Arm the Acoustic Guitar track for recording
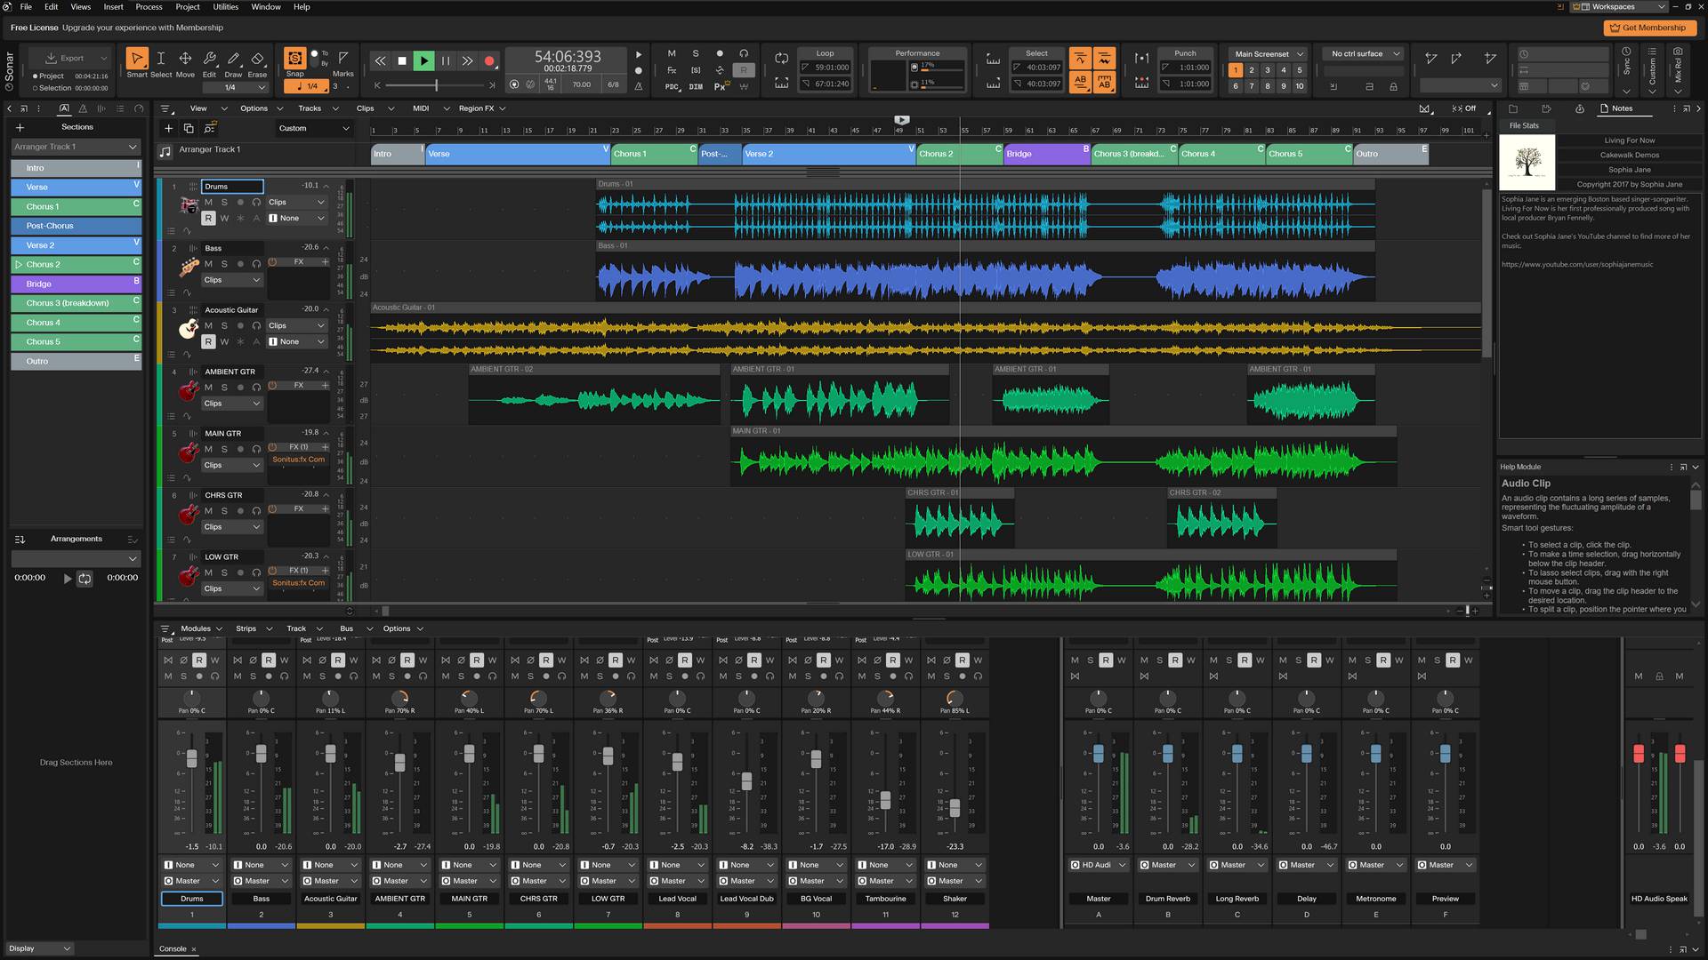The image size is (1708, 960). coord(209,341)
